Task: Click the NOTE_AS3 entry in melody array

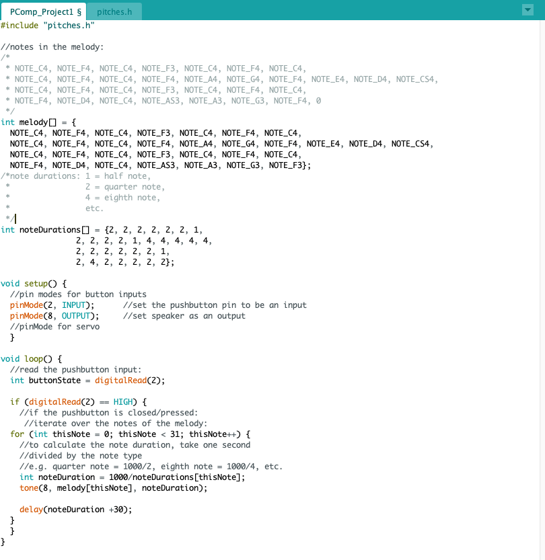Action: pos(158,165)
